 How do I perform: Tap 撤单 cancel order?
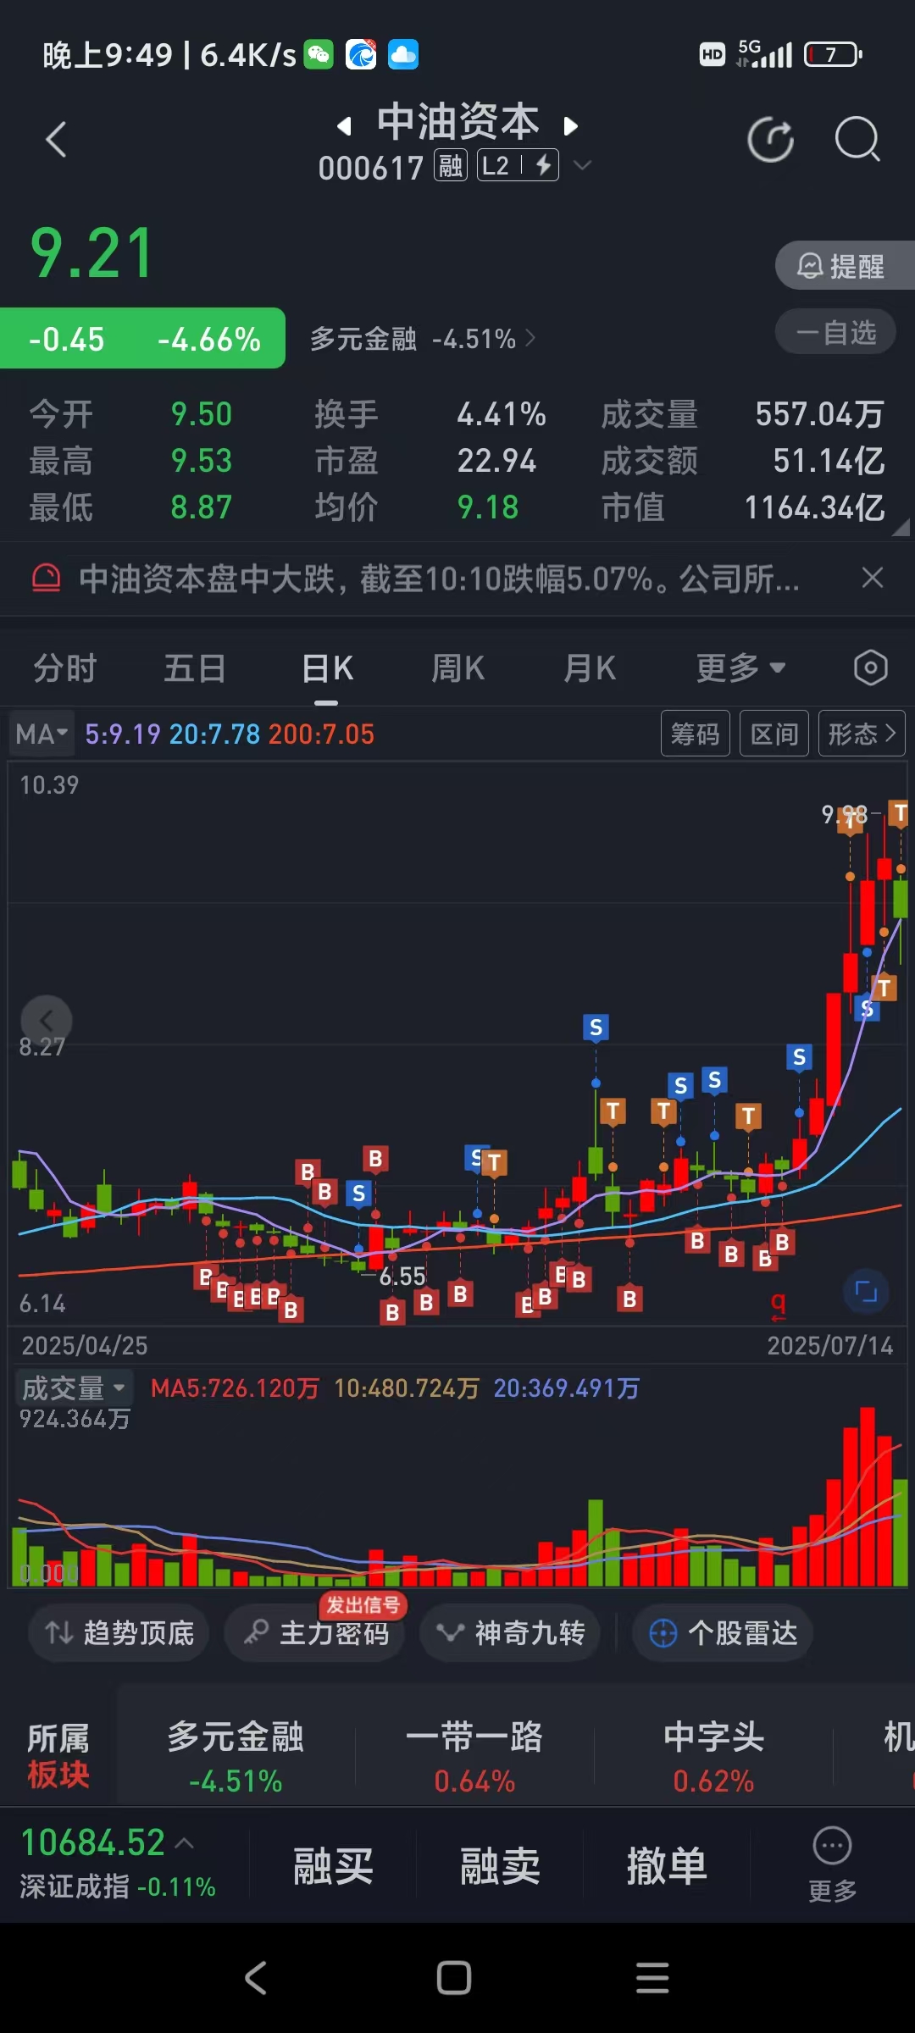coord(666,1866)
